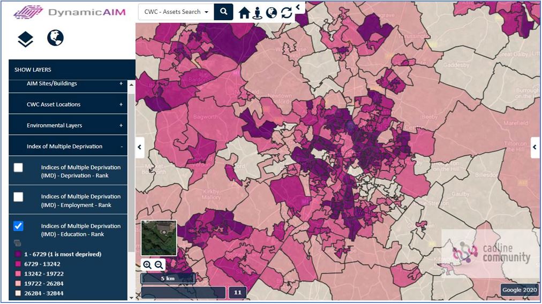
Task: Open the CWC - Assets Search dropdown
Action: [176, 12]
